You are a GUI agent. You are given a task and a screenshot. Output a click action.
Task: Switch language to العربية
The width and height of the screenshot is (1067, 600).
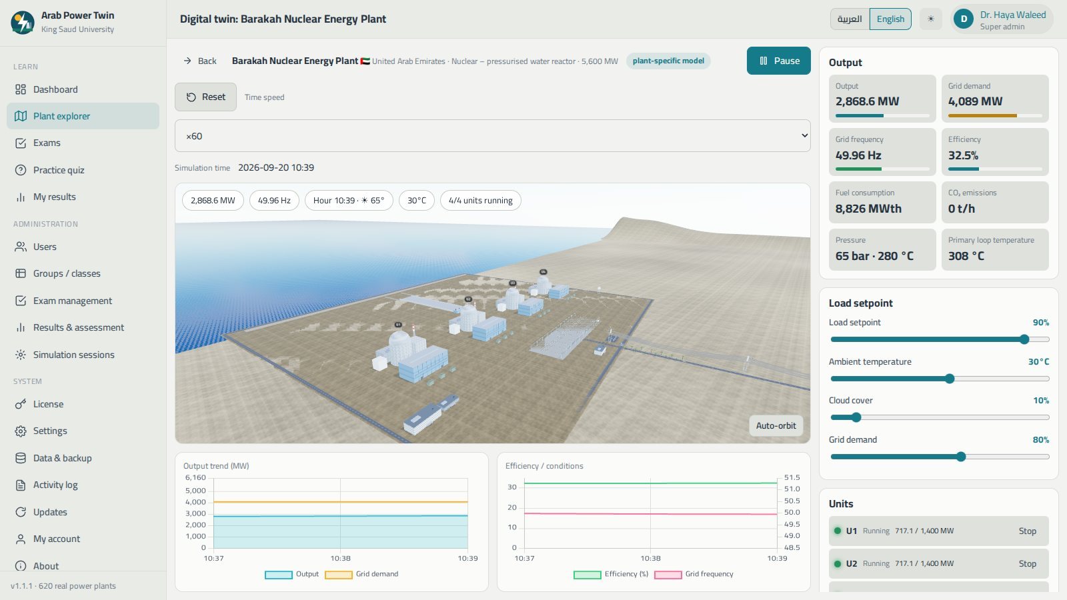[850, 19]
